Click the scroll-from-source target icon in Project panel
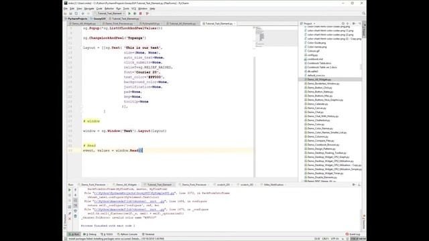 pyautogui.click(x=343, y=24)
